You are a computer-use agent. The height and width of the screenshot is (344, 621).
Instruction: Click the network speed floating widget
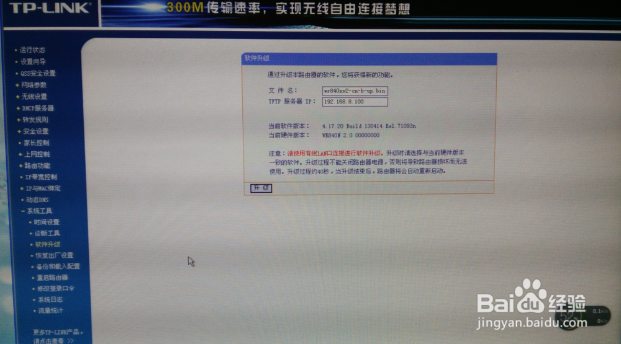coord(584,317)
